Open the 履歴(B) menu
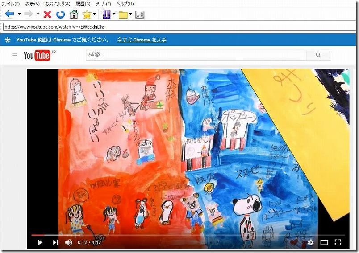Screen dimensions: 359x253 pos(83,4)
